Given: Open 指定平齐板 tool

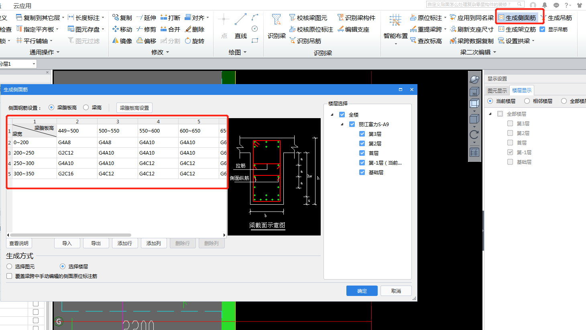Looking at the screenshot, I should [37, 29].
